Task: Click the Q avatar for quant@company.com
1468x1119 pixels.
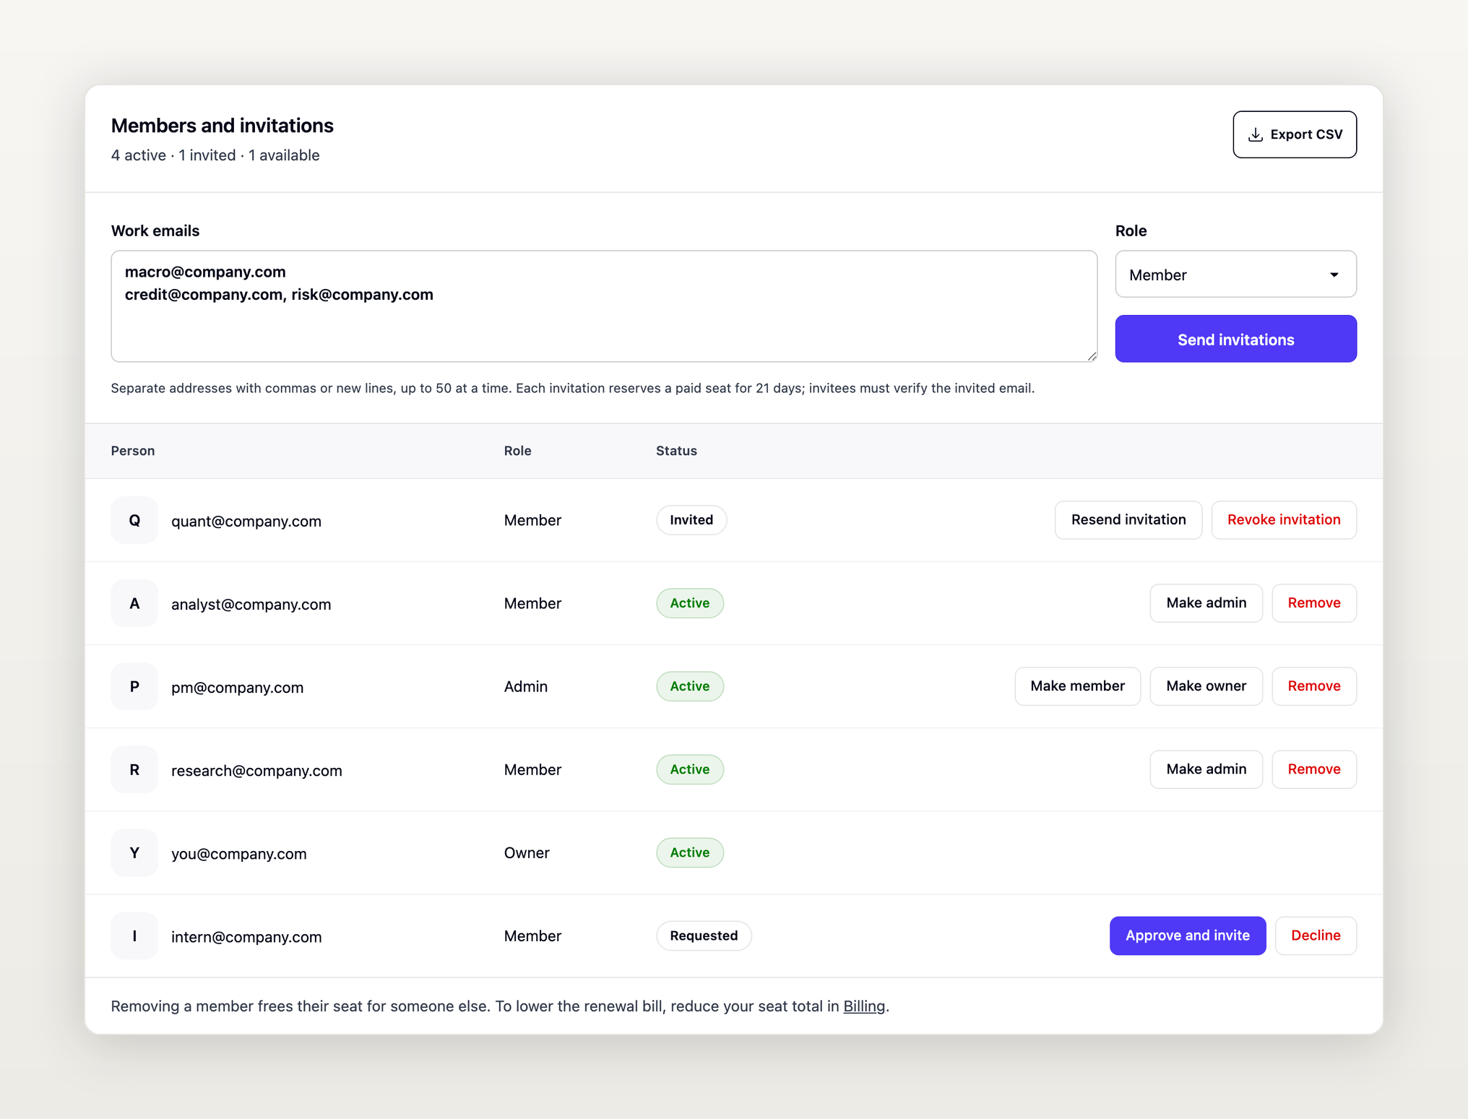Action: [x=134, y=520]
